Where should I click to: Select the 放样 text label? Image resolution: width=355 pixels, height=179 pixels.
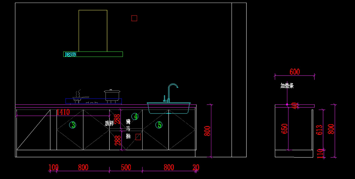coord(109,123)
